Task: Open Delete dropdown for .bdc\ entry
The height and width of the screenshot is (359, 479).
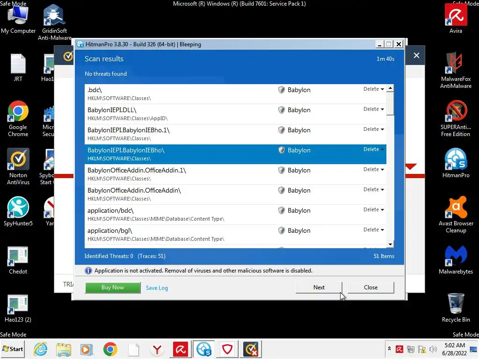Action: click(373, 89)
